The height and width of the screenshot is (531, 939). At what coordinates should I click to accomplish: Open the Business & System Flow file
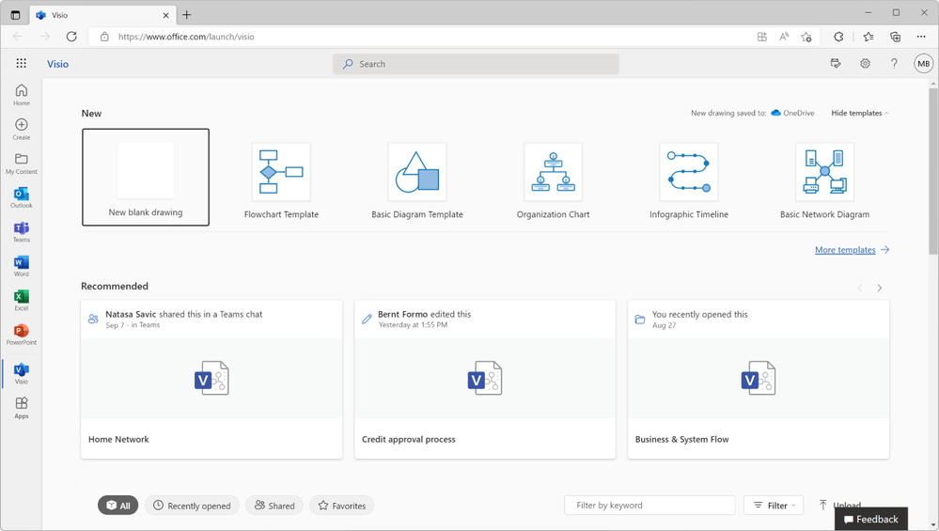tap(759, 380)
